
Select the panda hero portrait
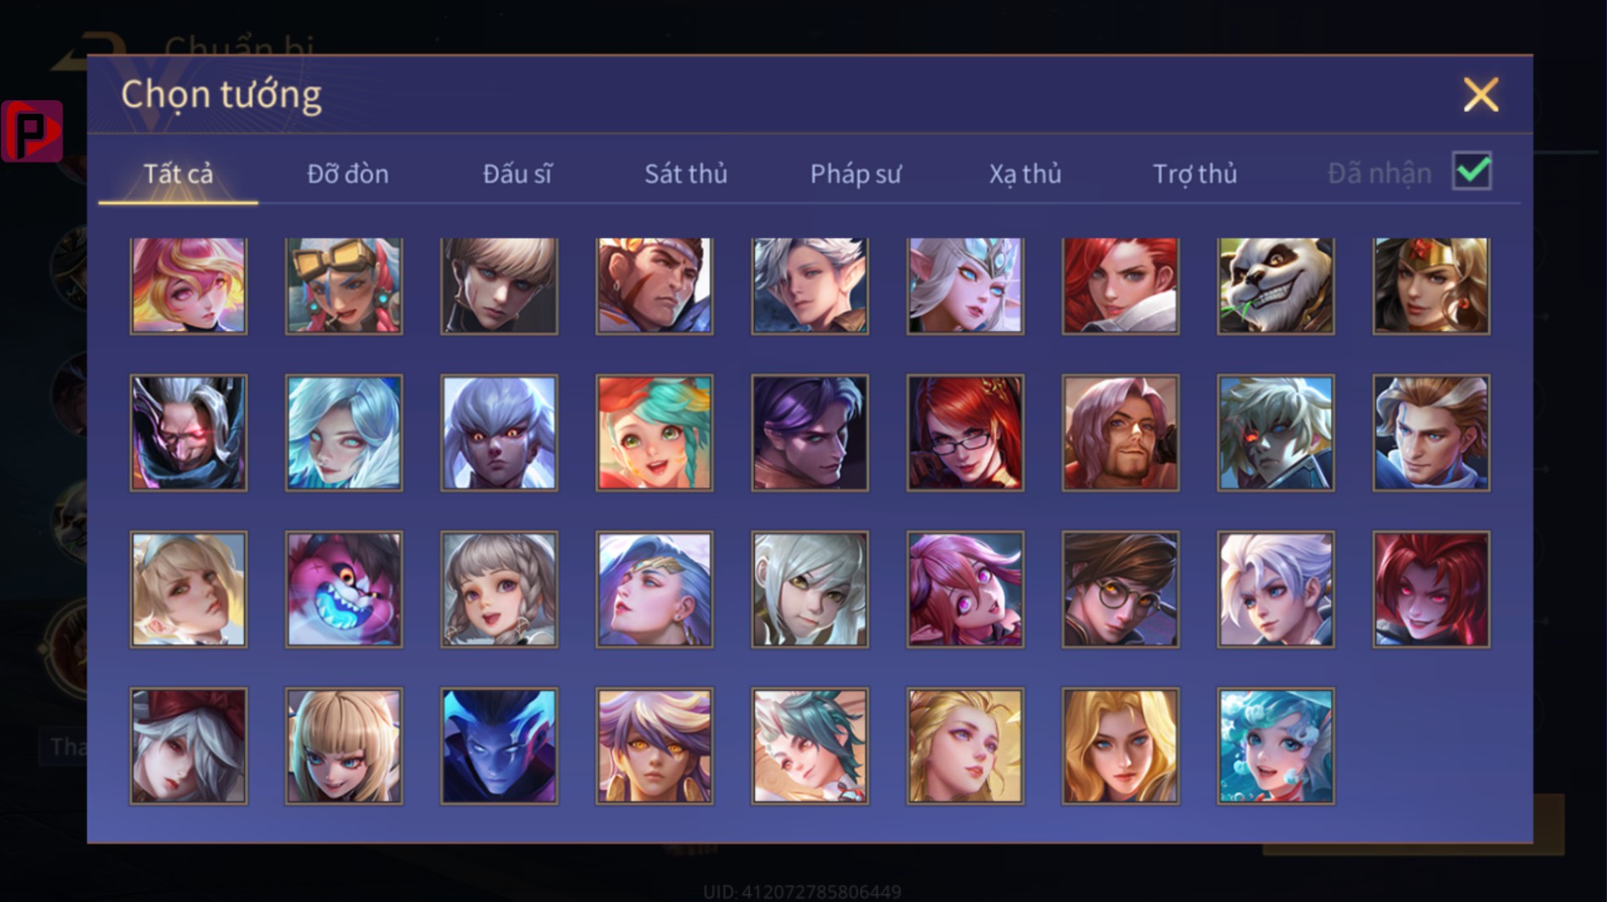click(x=1275, y=286)
